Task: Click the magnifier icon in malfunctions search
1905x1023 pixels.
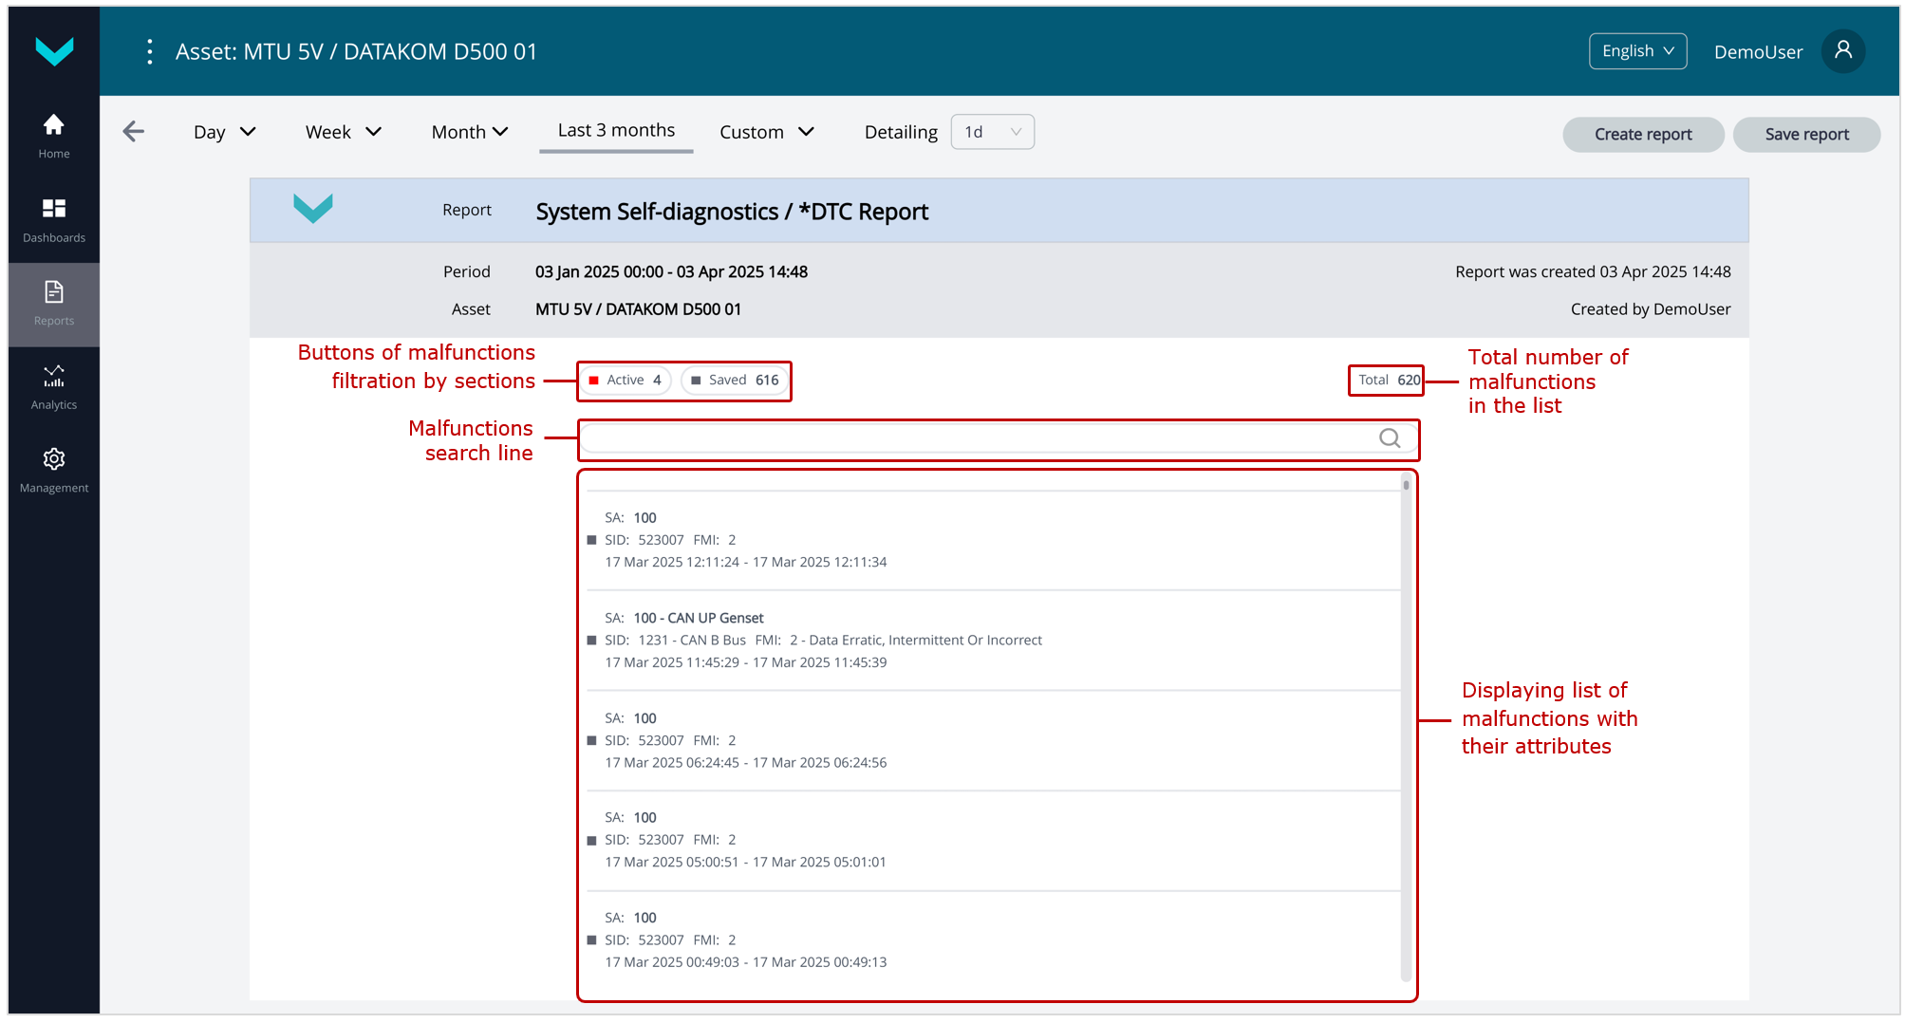Action: click(x=1390, y=438)
